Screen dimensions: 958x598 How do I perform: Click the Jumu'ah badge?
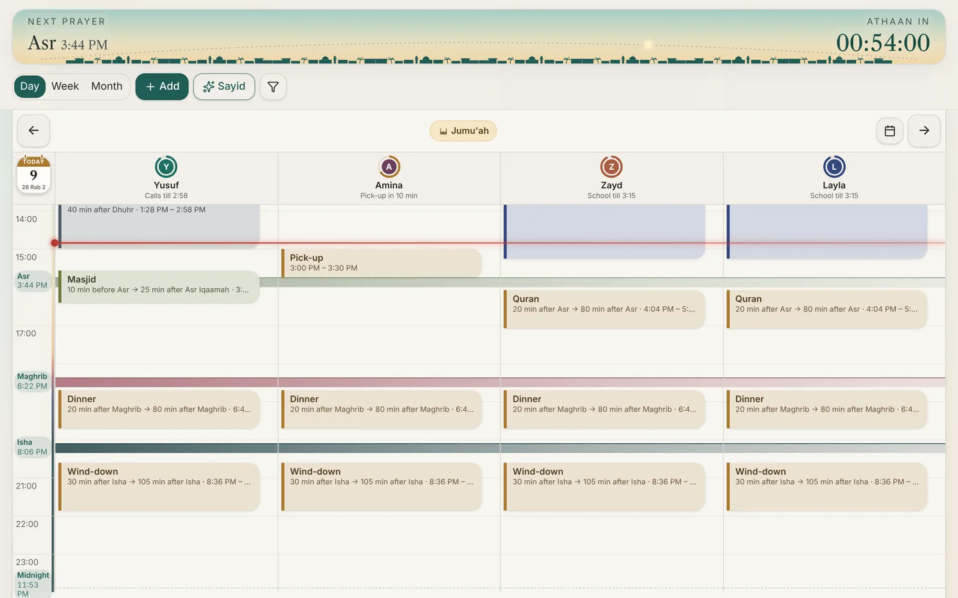(x=463, y=131)
